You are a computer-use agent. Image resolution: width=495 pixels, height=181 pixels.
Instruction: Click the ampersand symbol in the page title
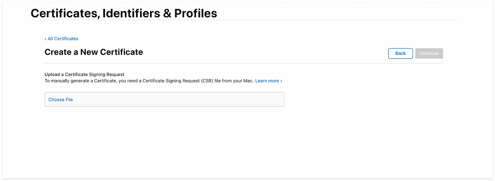click(x=167, y=14)
